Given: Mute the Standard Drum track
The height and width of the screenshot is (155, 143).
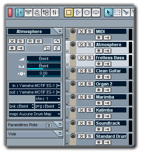Looking at the screenshot, I should (81, 136).
